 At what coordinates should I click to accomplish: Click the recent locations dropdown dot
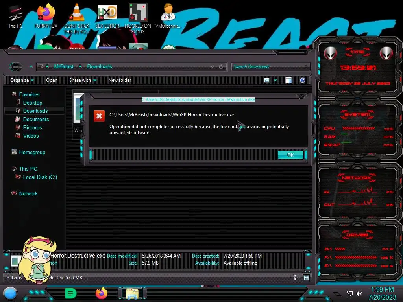[31, 67]
